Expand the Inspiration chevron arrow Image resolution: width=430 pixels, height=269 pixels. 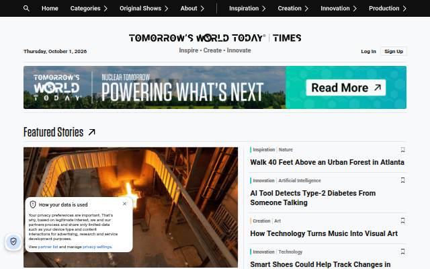coord(263,9)
